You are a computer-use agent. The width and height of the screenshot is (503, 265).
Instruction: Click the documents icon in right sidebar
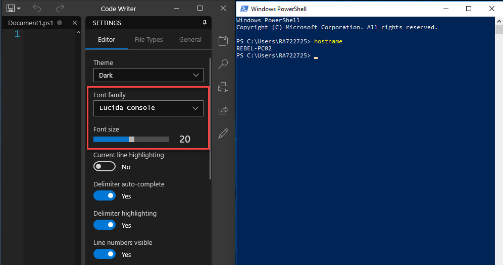coord(223,41)
